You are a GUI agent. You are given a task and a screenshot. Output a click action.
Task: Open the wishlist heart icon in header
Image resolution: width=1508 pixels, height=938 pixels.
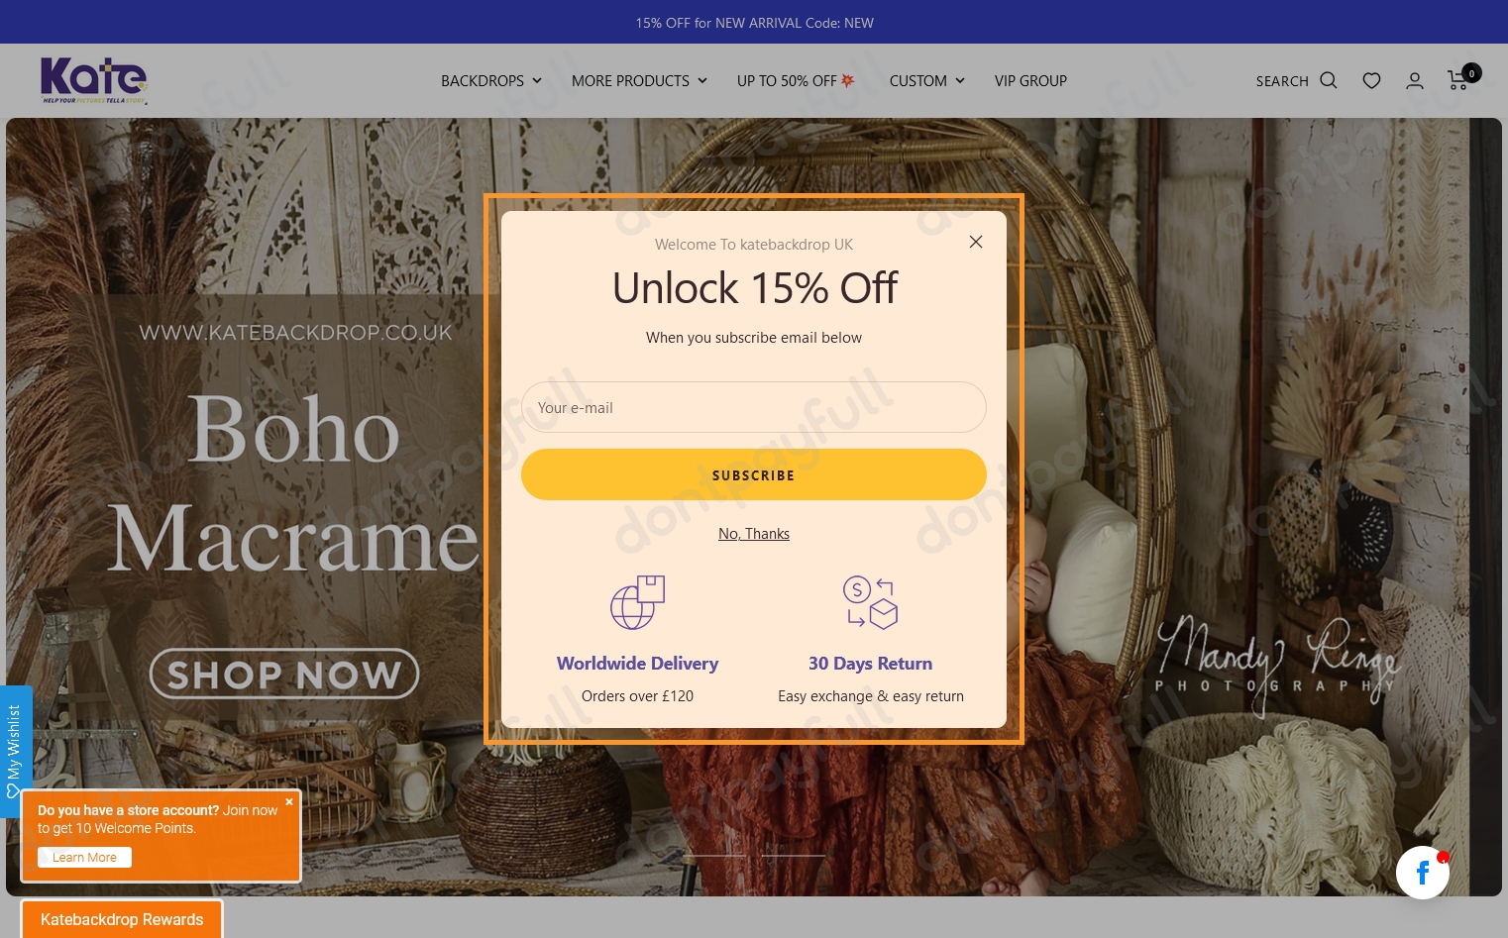coord(1371,80)
